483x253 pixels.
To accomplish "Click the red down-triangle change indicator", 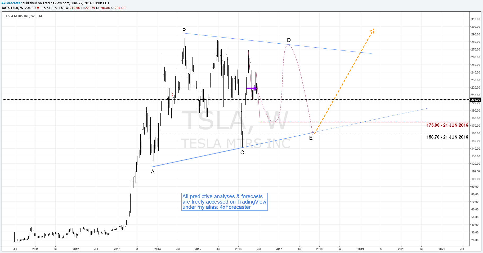I will (38, 8).
